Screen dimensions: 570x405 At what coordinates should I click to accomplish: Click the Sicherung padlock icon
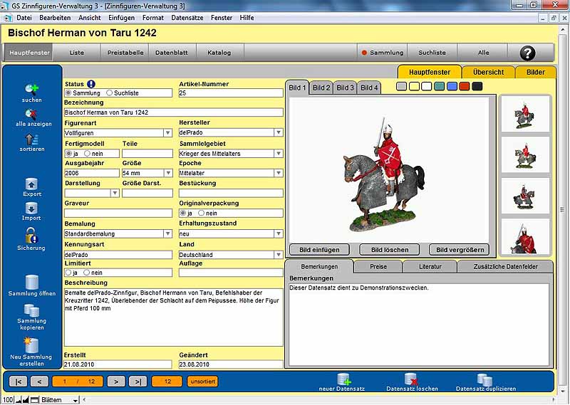coord(31,235)
